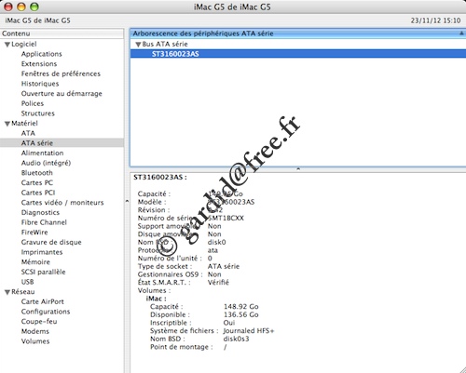
Task: Open Coupe-feu network entry
Action: point(39,322)
